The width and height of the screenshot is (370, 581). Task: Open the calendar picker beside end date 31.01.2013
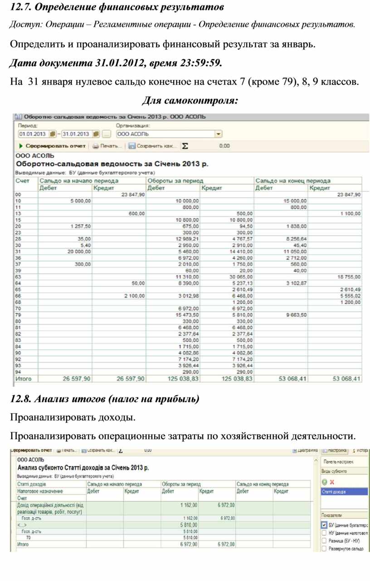(x=96, y=134)
